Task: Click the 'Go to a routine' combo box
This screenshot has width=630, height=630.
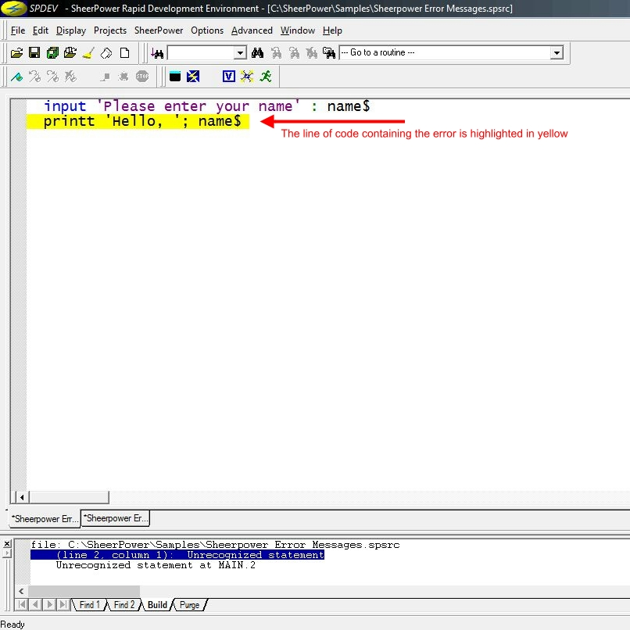Action: coord(451,52)
